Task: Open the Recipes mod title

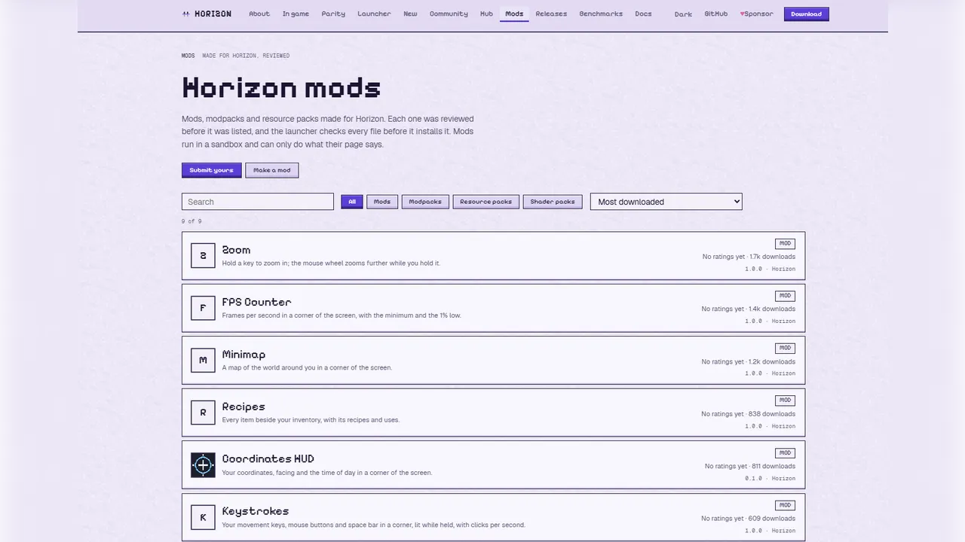Action: click(244, 406)
